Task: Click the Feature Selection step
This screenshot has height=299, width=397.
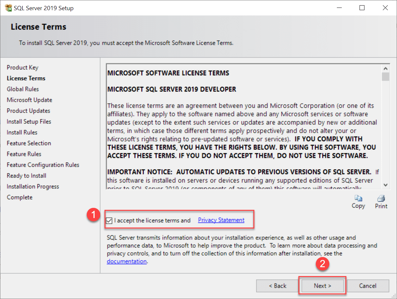Action: click(x=29, y=143)
